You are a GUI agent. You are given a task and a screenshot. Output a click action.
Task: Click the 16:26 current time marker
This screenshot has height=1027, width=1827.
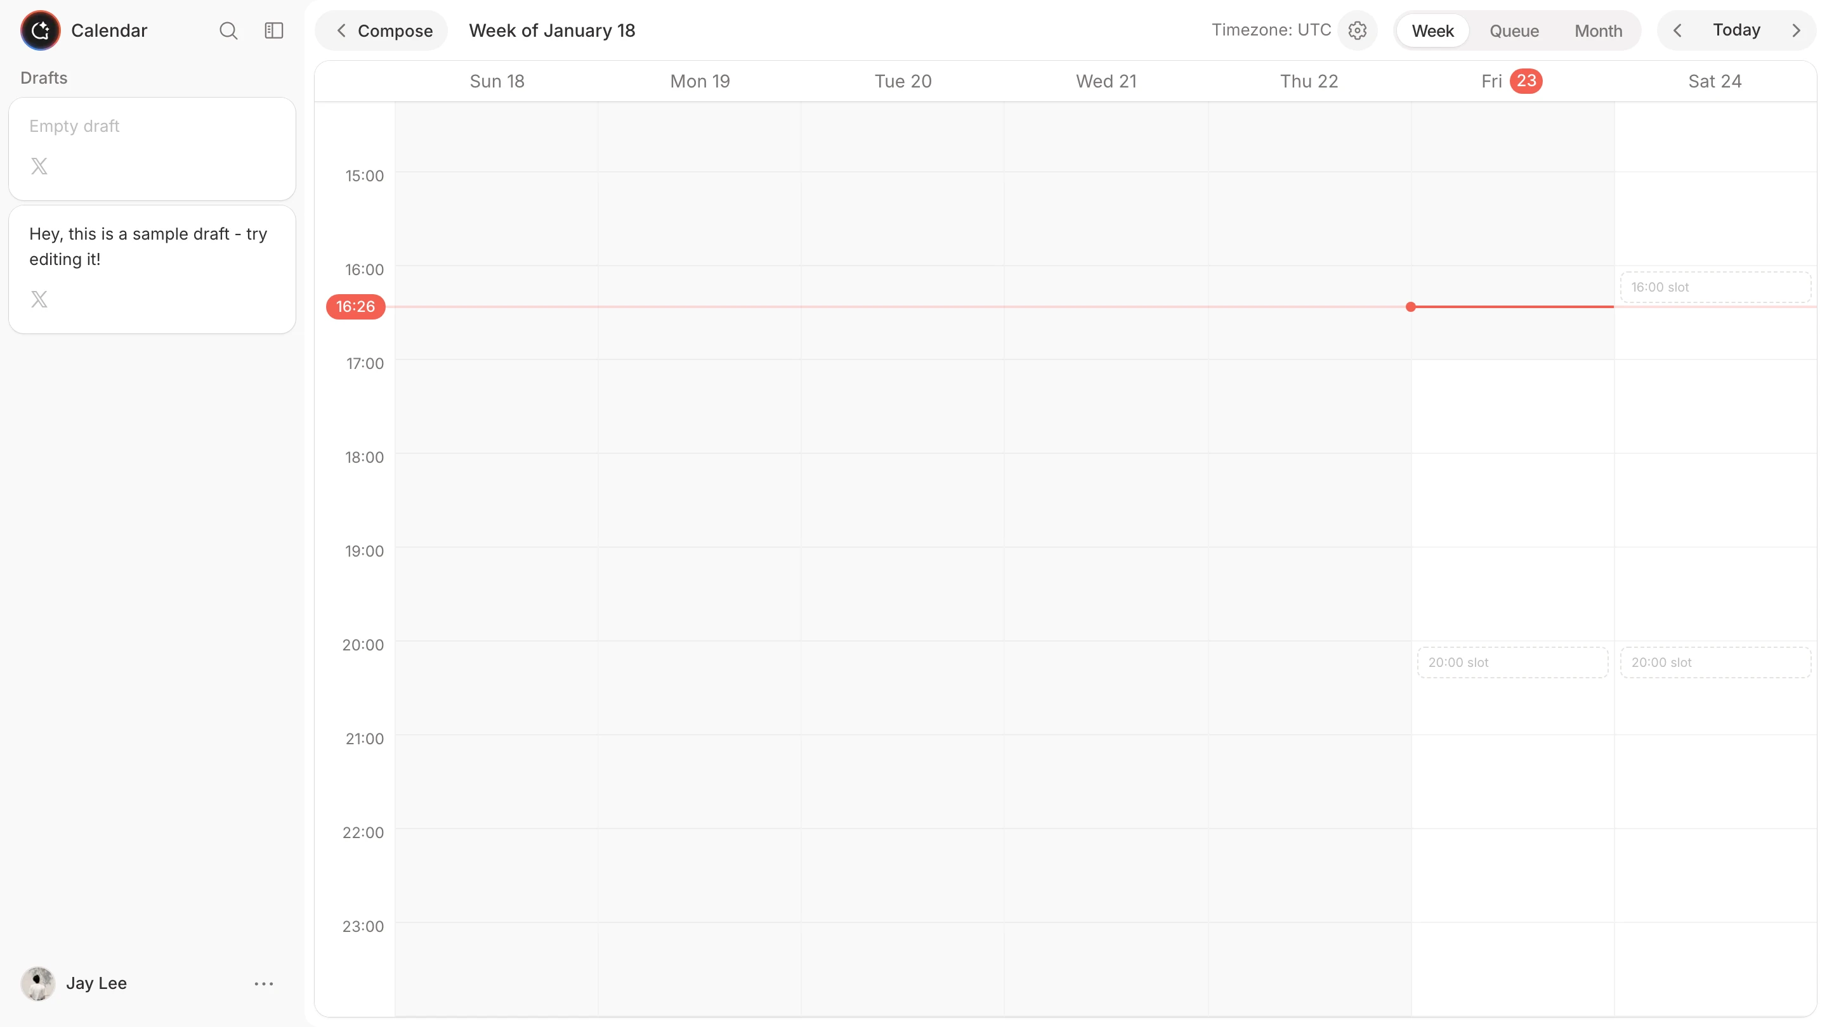point(355,306)
